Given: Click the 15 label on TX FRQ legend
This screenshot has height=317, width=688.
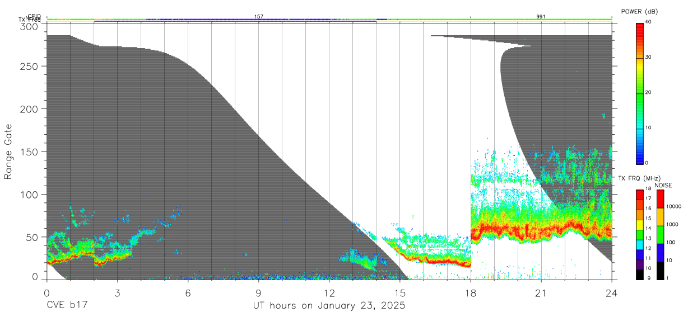Looking at the screenshot, I should [647, 219].
